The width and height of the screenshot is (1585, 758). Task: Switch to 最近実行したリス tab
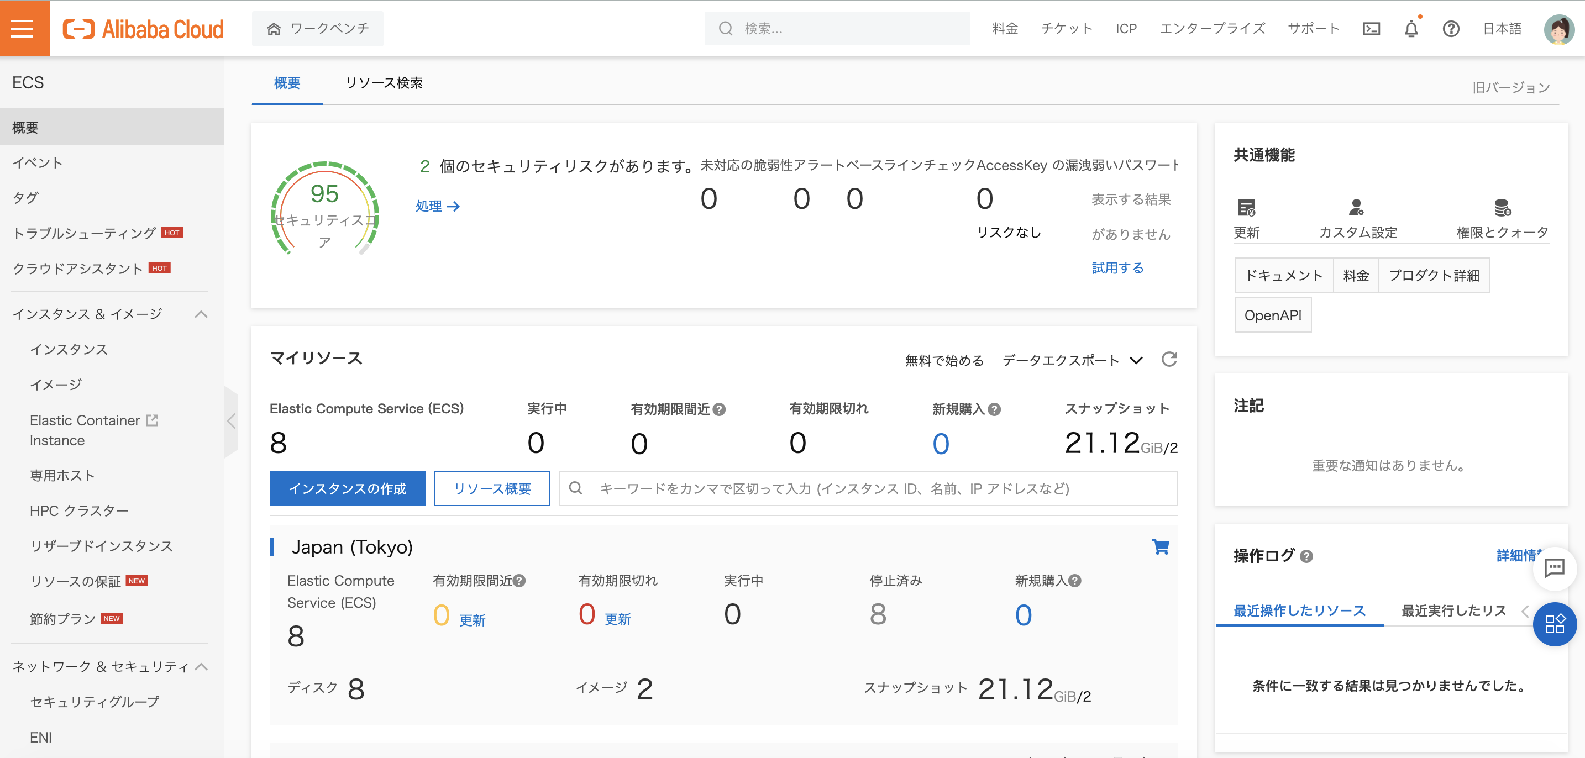coord(1453,610)
